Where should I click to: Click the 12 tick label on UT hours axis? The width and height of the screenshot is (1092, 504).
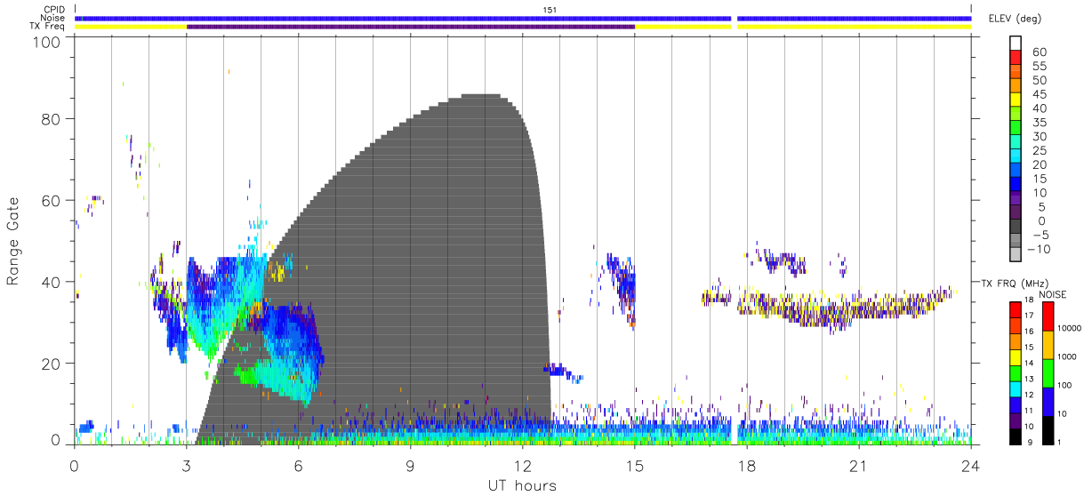[523, 466]
